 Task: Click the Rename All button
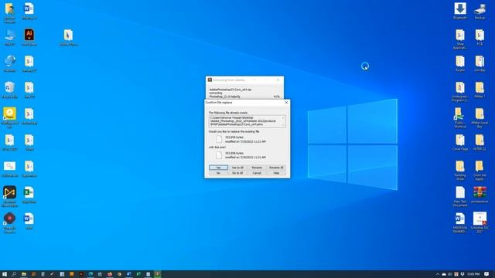coord(276,168)
